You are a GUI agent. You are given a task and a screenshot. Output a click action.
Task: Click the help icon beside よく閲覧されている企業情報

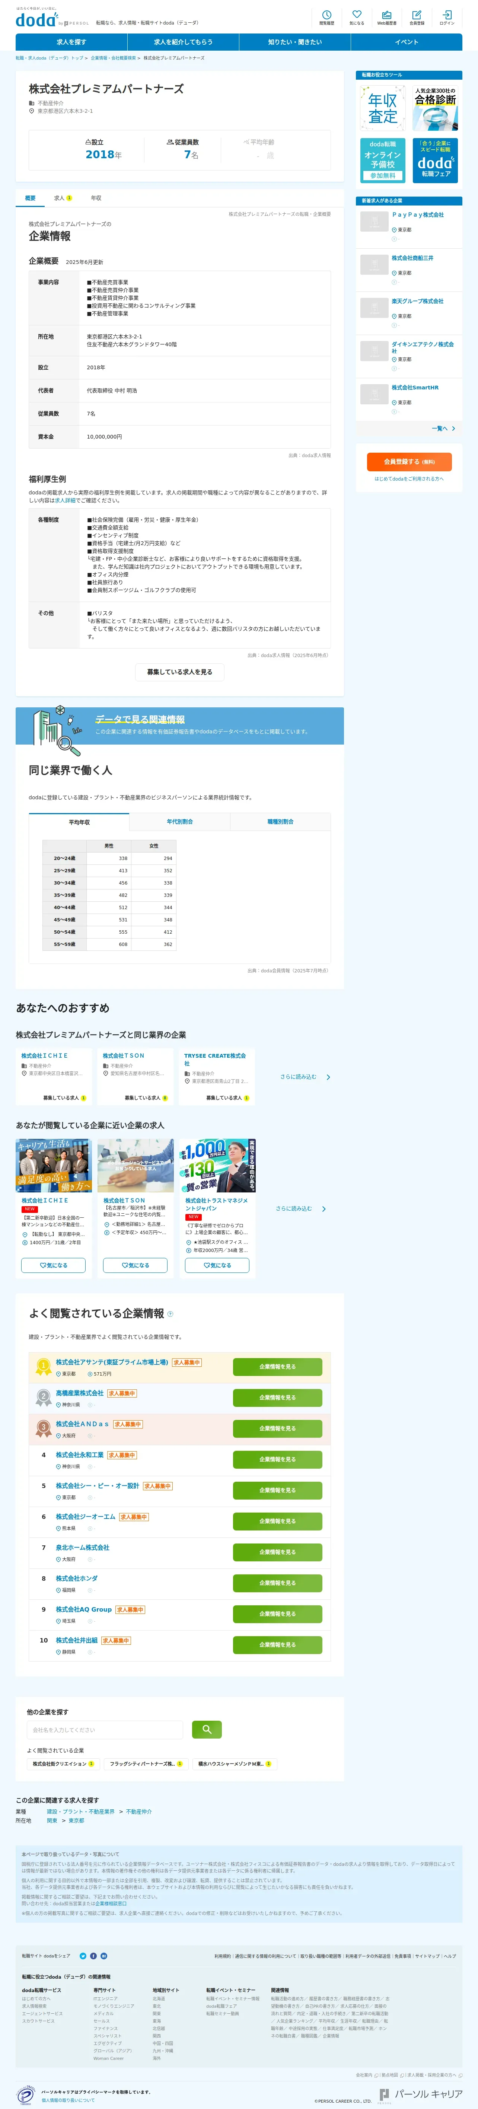(170, 1314)
